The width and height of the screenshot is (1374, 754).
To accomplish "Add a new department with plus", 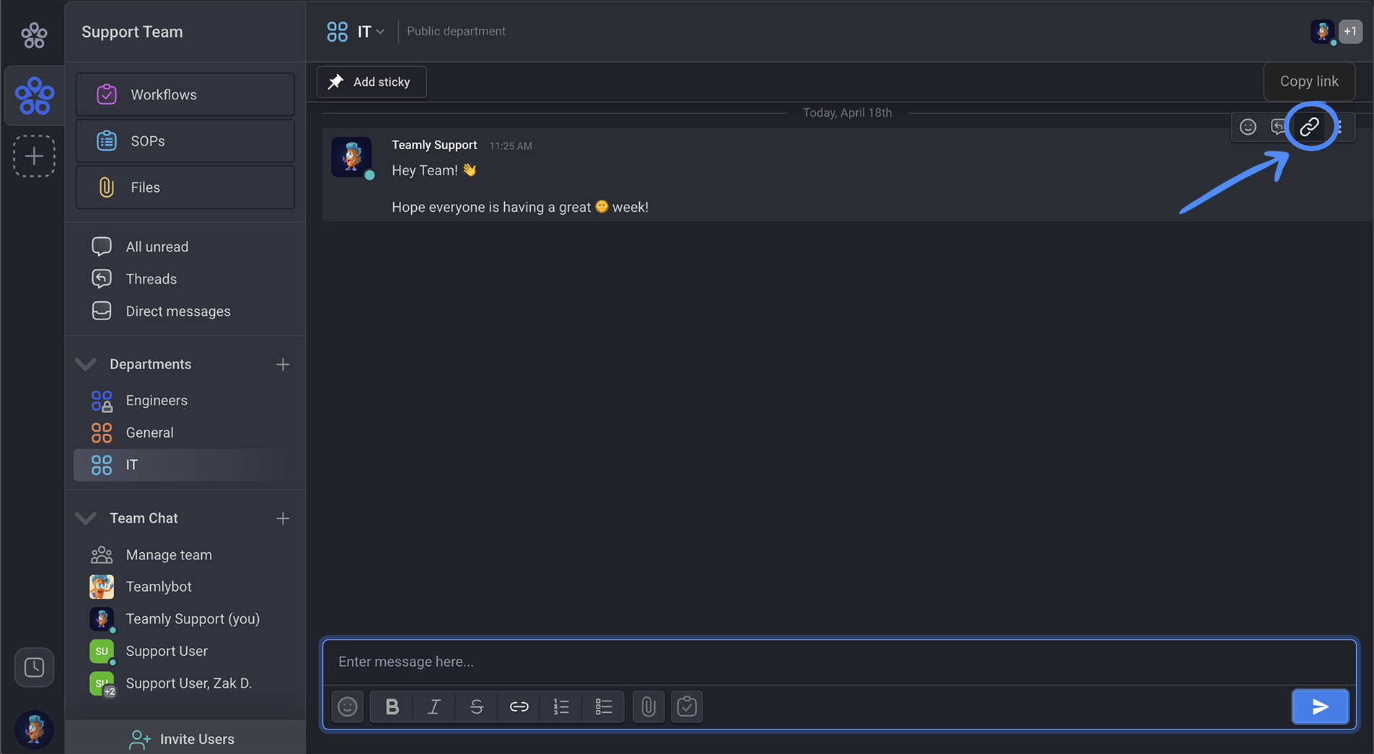I will [283, 365].
